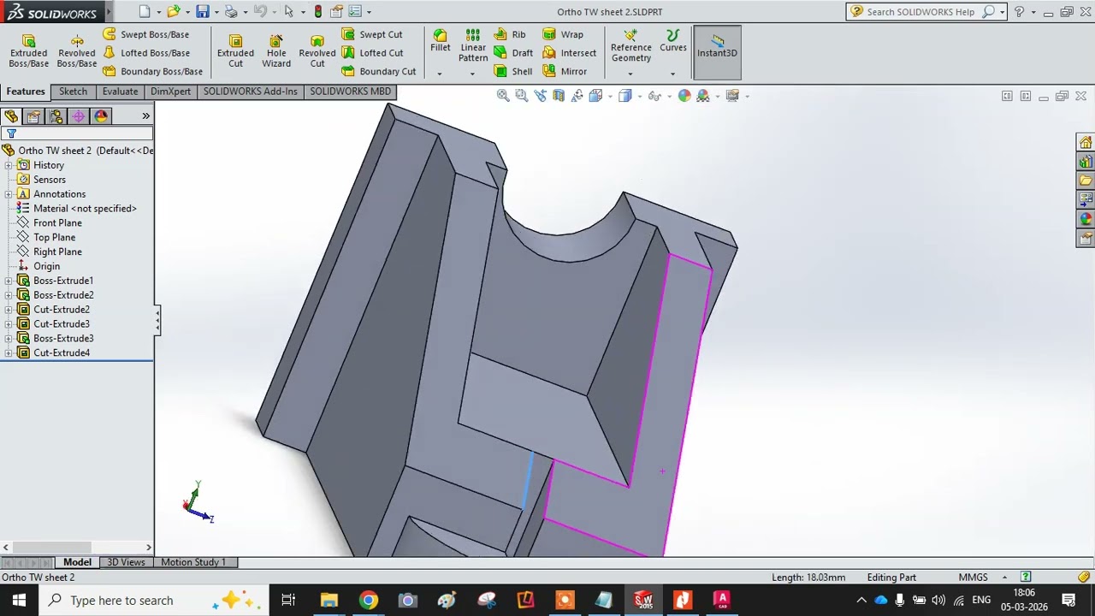Expand Boss-Extrude2 in feature tree

9,295
